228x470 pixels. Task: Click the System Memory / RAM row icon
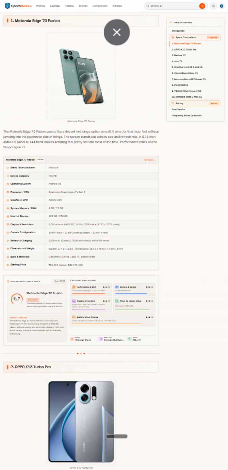(x=8, y=208)
